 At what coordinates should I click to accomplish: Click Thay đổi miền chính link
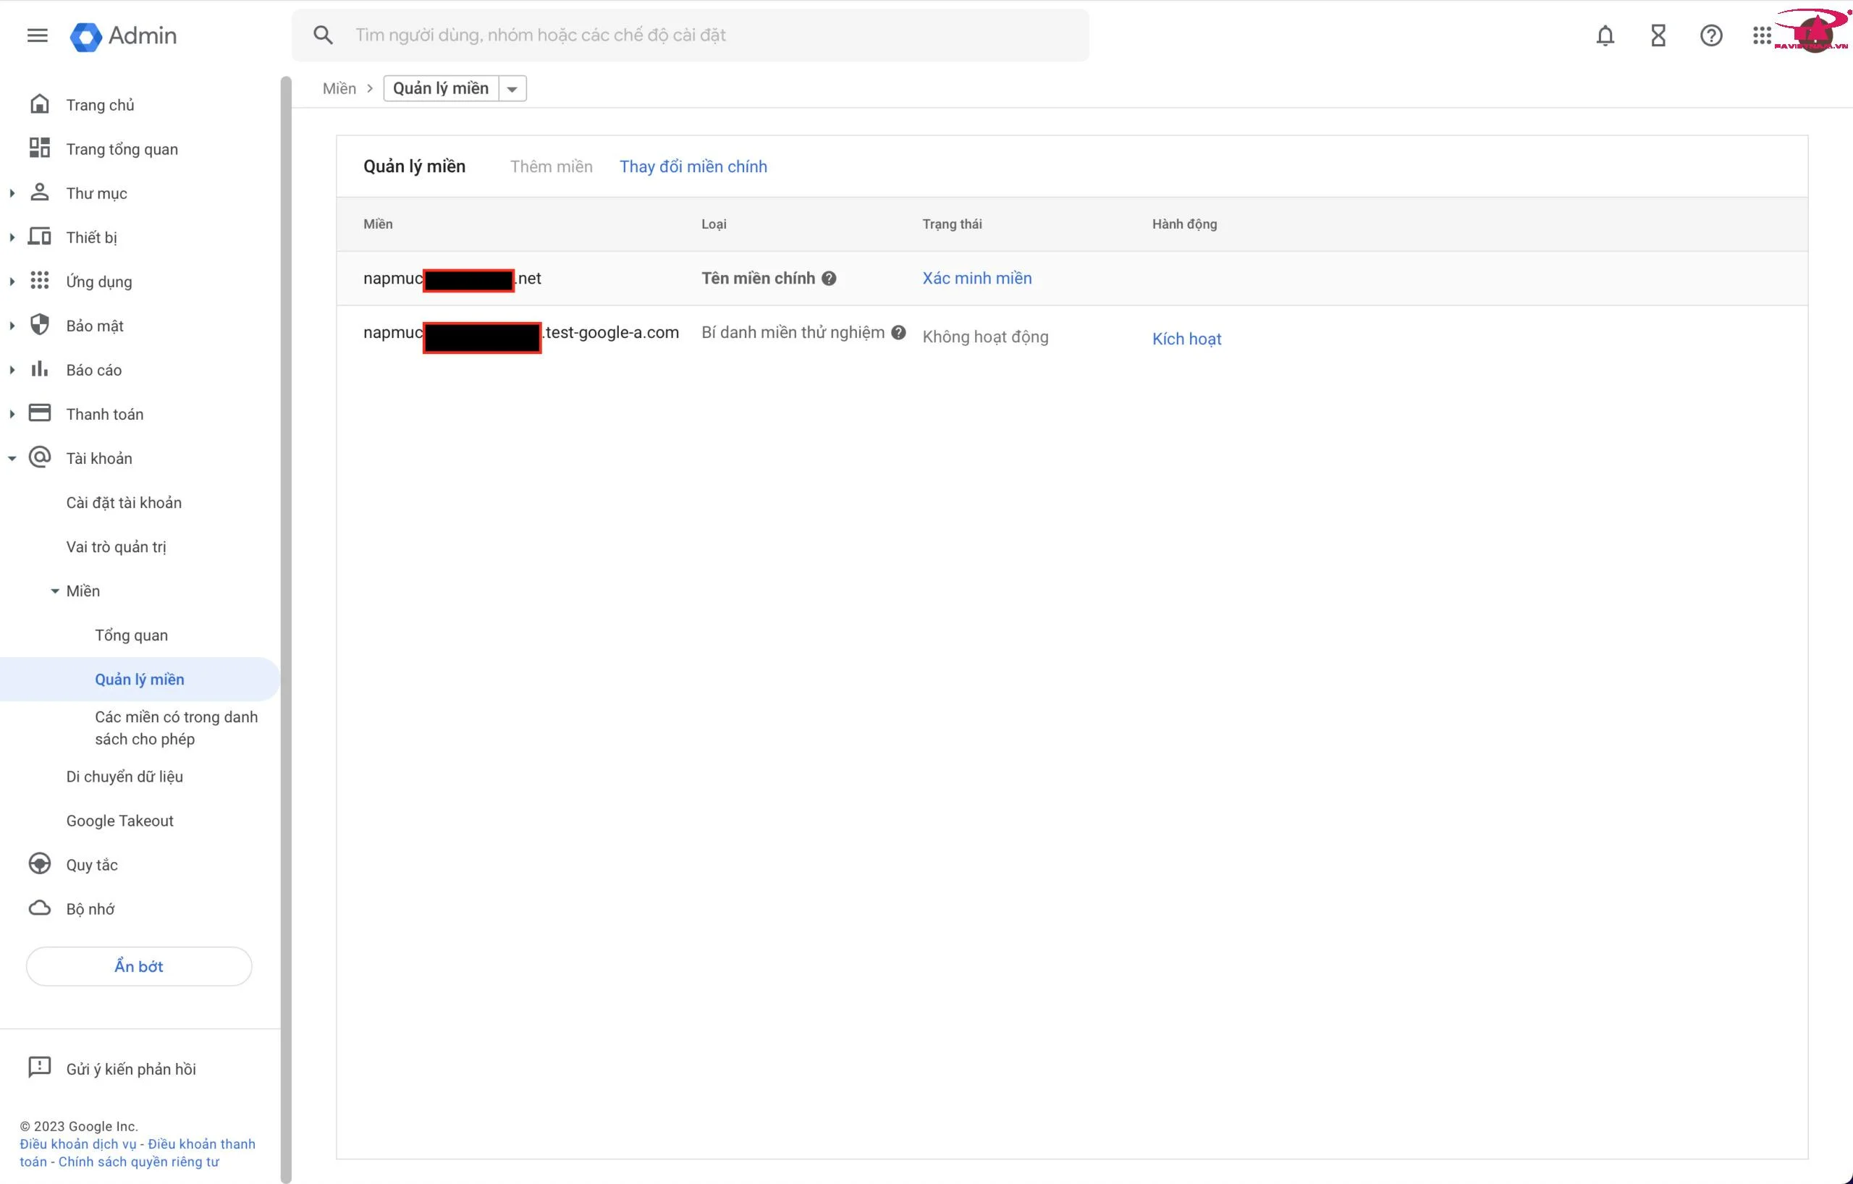pos(693,166)
